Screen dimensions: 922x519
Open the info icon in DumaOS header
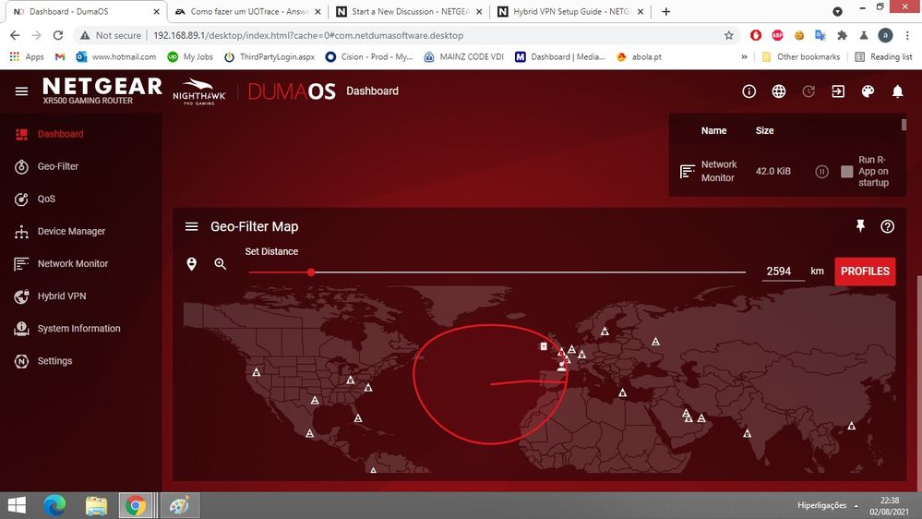point(749,91)
